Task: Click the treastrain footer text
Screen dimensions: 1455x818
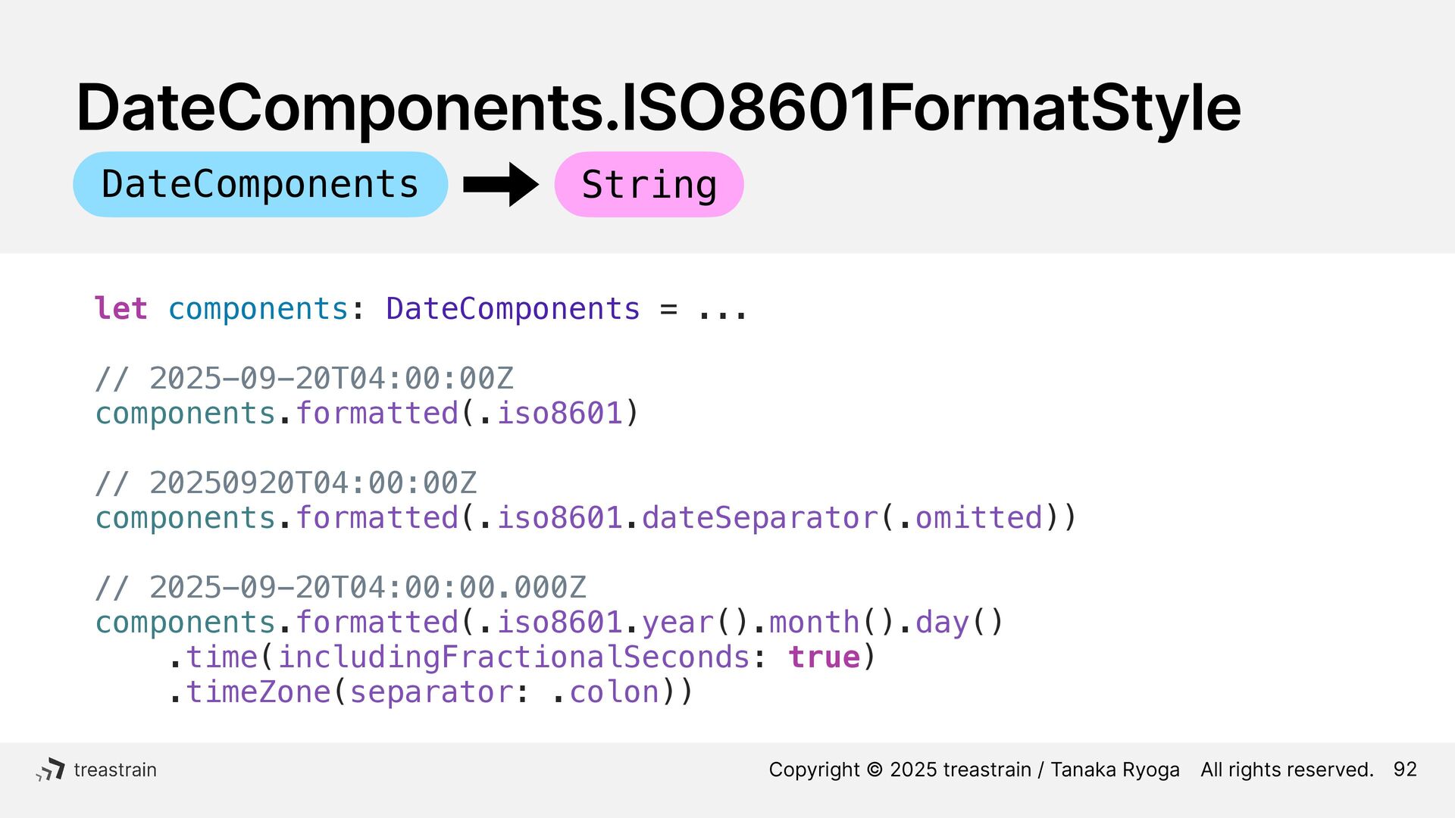Action: [x=115, y=770]
